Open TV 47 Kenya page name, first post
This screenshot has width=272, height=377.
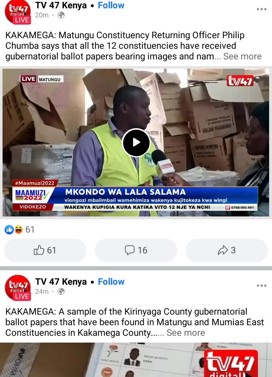(61, 5)
